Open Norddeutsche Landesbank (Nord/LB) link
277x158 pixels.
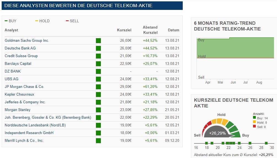(x=35, y=125)
